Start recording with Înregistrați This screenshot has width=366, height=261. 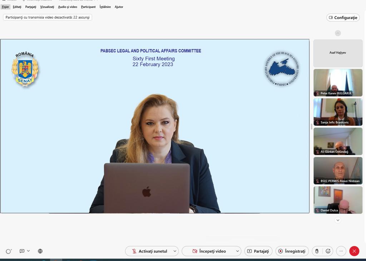(x=292, y=251)
